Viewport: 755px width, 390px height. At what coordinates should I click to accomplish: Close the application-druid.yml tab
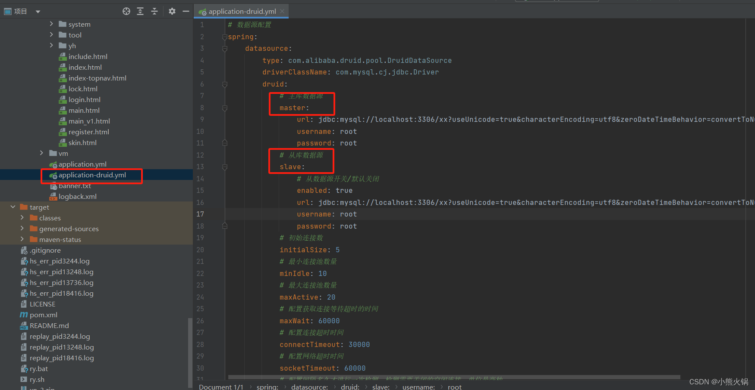(282, 12)
